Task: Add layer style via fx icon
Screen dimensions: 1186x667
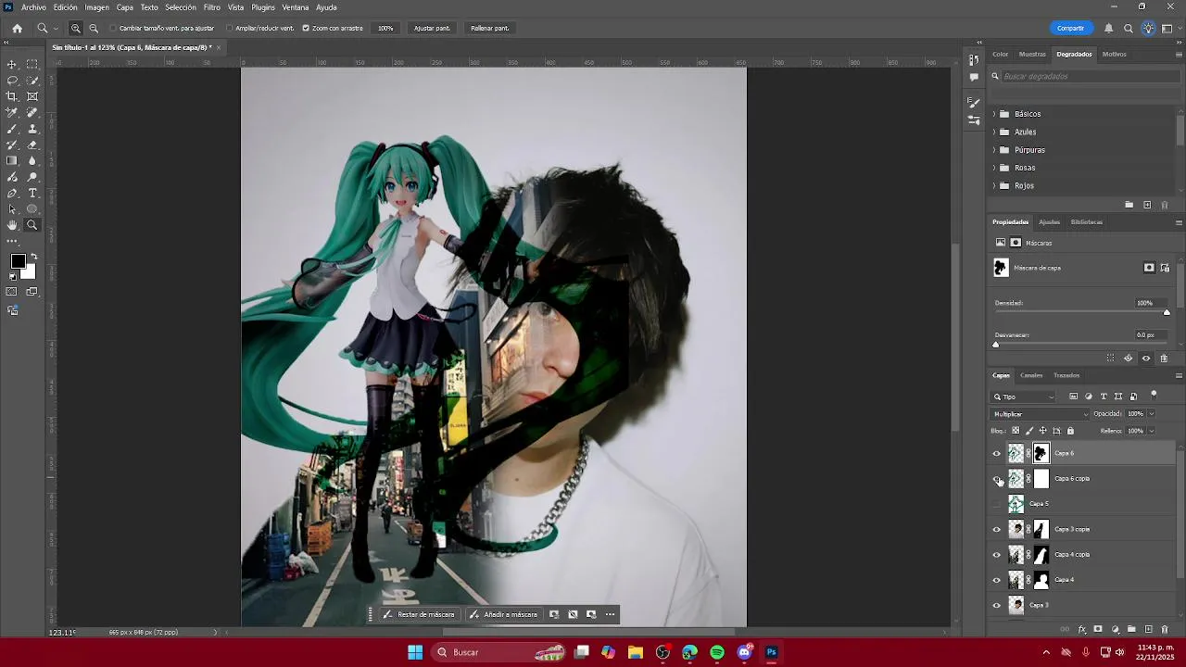Action: (x=1081, y=629)
